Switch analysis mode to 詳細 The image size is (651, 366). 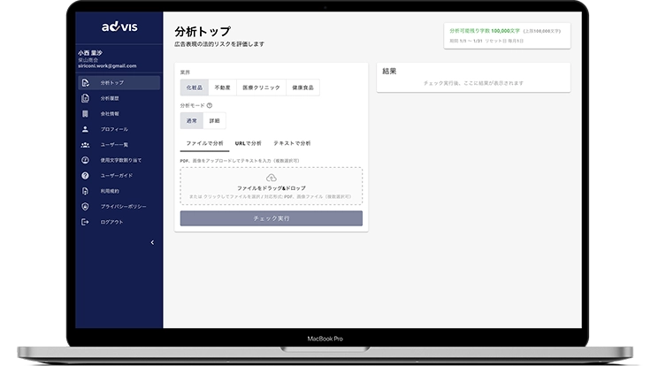214,121
